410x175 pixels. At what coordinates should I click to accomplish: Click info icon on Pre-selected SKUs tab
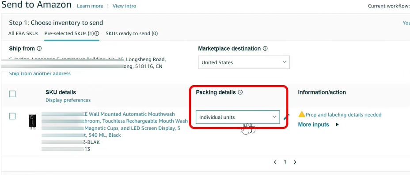(x=97, y=33)
